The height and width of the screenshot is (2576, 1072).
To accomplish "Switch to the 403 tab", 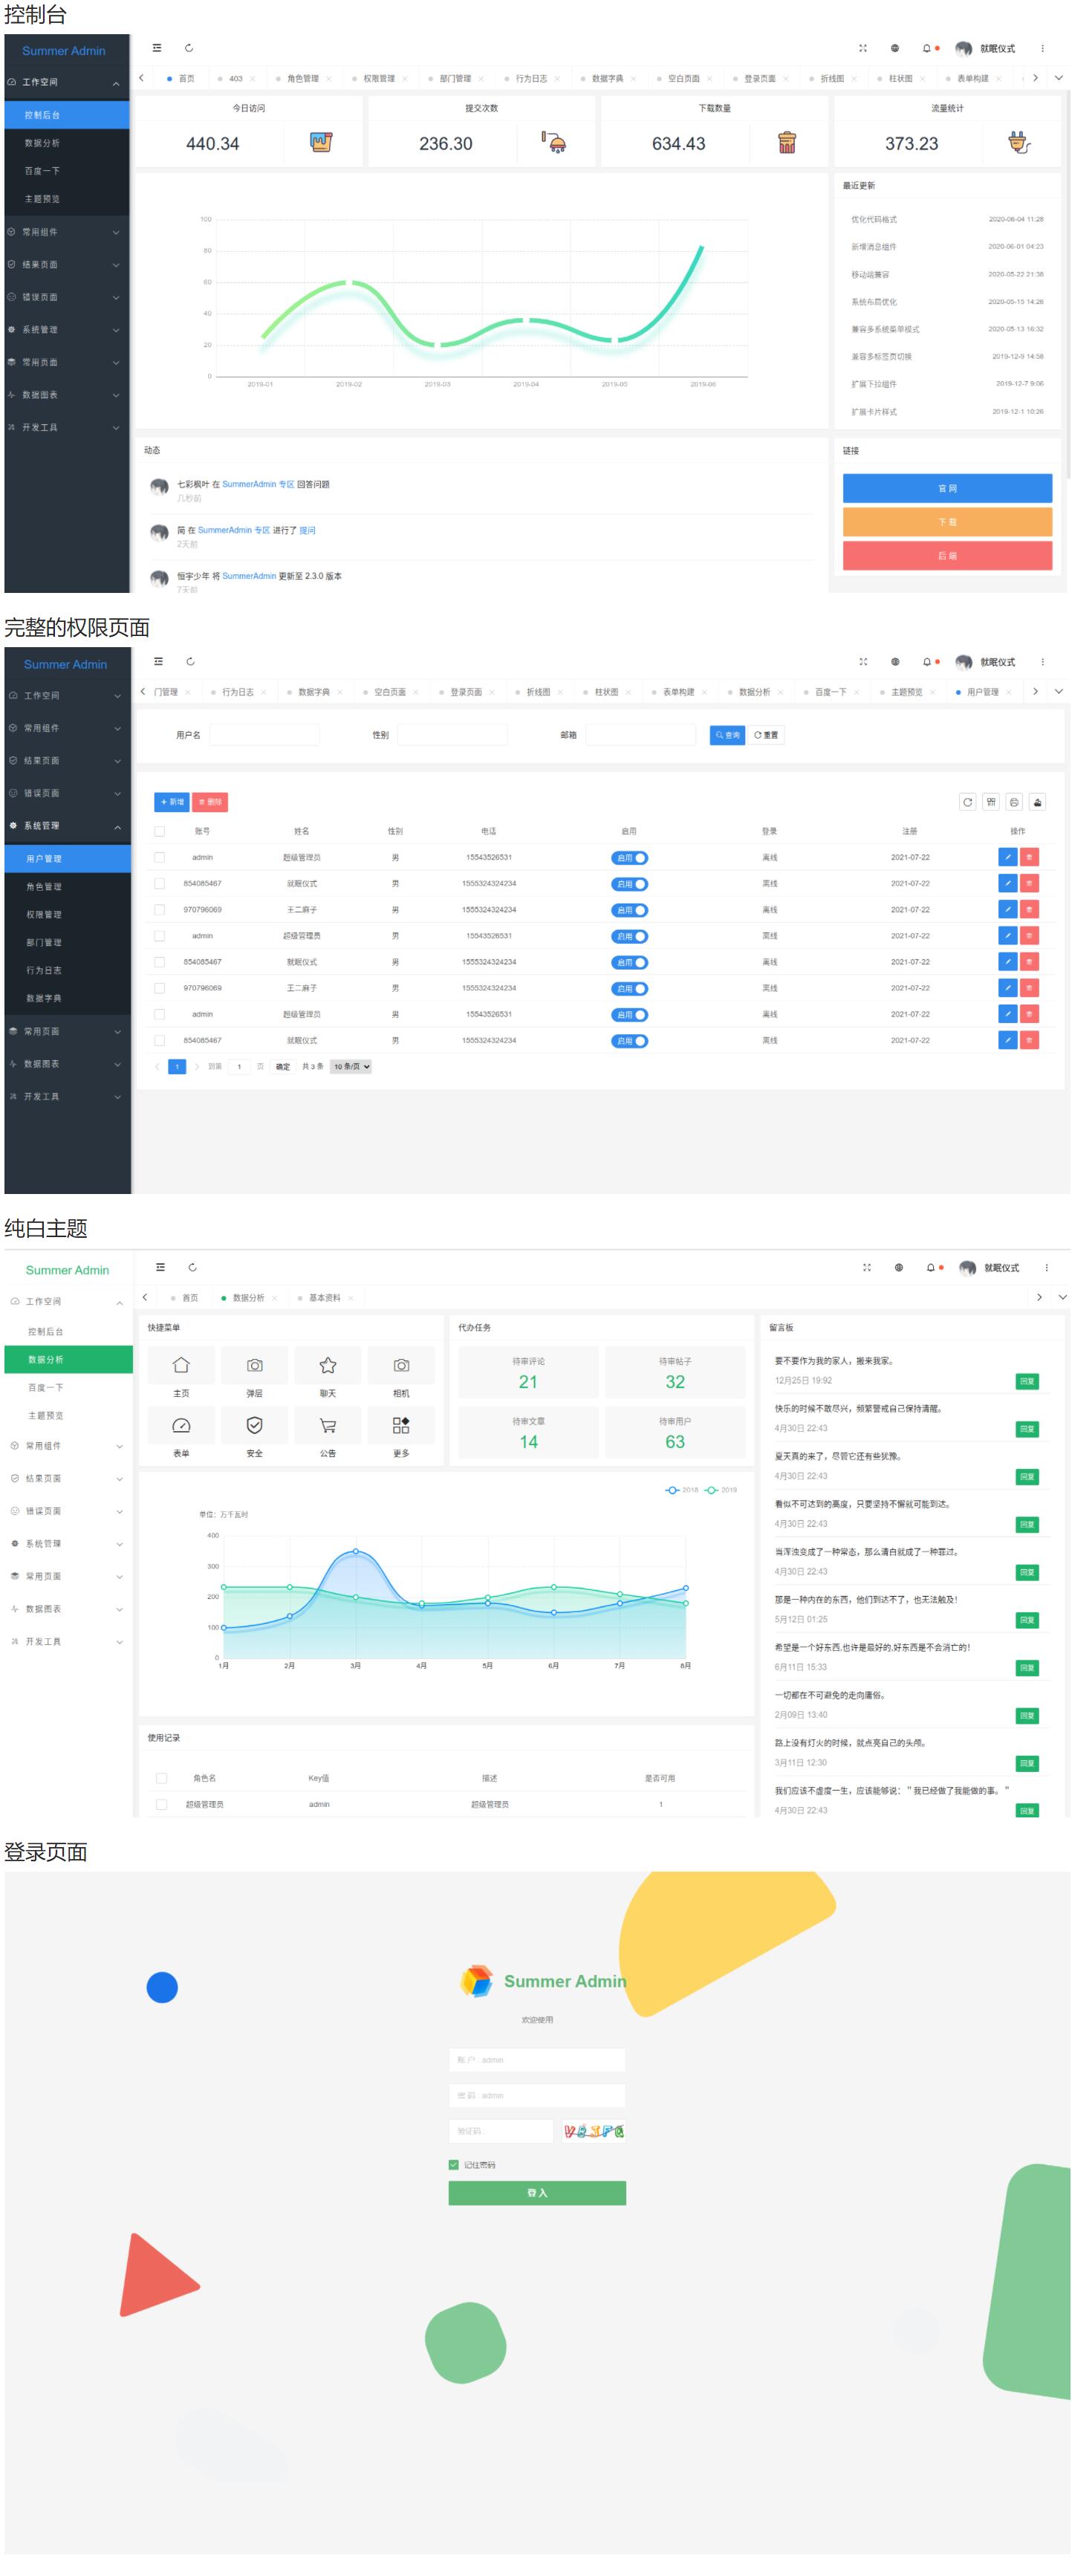I will pyautogui.click(x=236, y=78).
